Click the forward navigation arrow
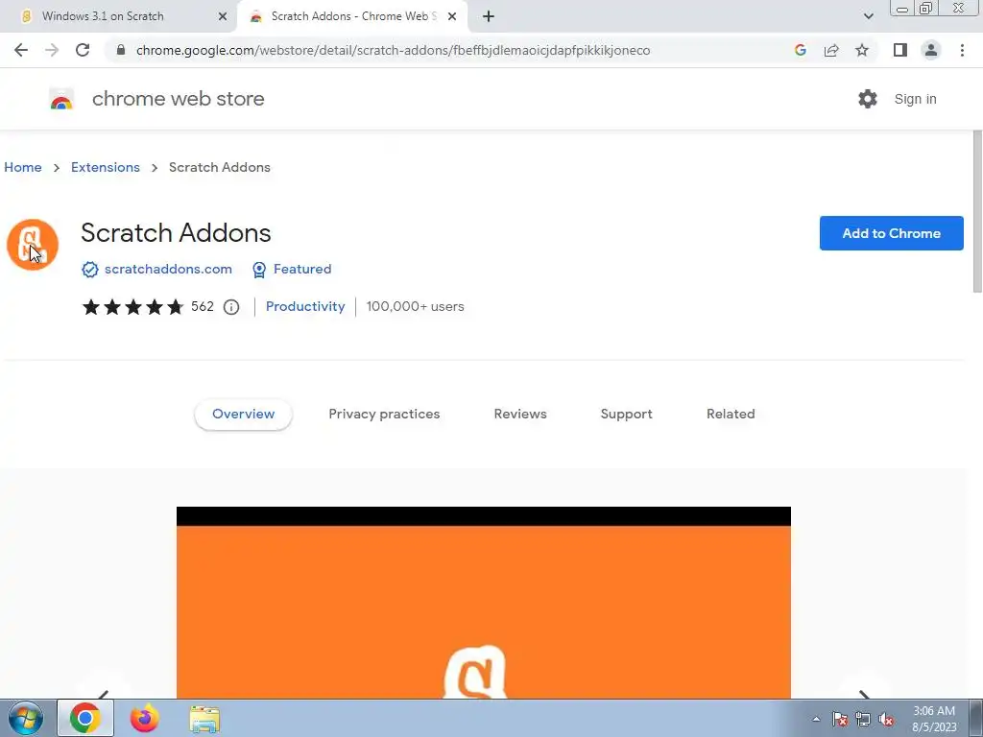Screen dimensions: 983x737 pos(52,50)
